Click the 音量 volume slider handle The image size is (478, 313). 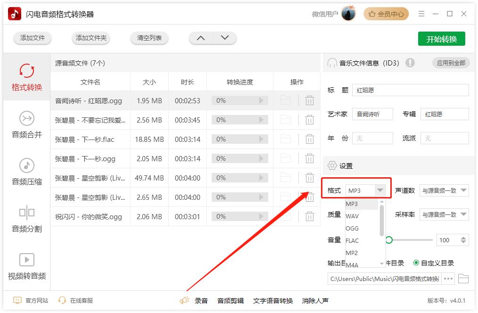point(389,240)
